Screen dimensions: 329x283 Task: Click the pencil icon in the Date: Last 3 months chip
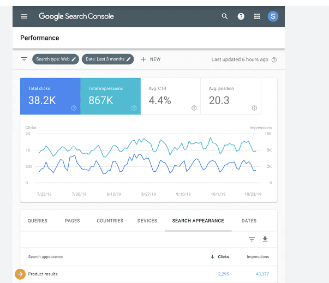[129, 59]
